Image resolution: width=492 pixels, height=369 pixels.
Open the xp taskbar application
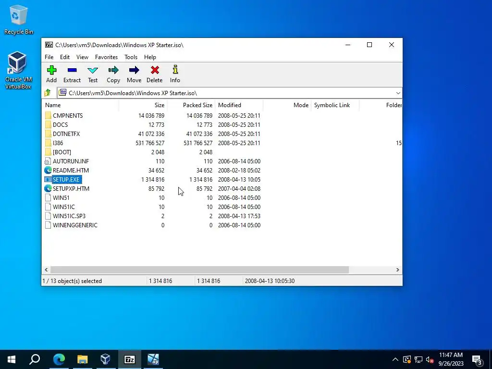(x=153, y=359)
